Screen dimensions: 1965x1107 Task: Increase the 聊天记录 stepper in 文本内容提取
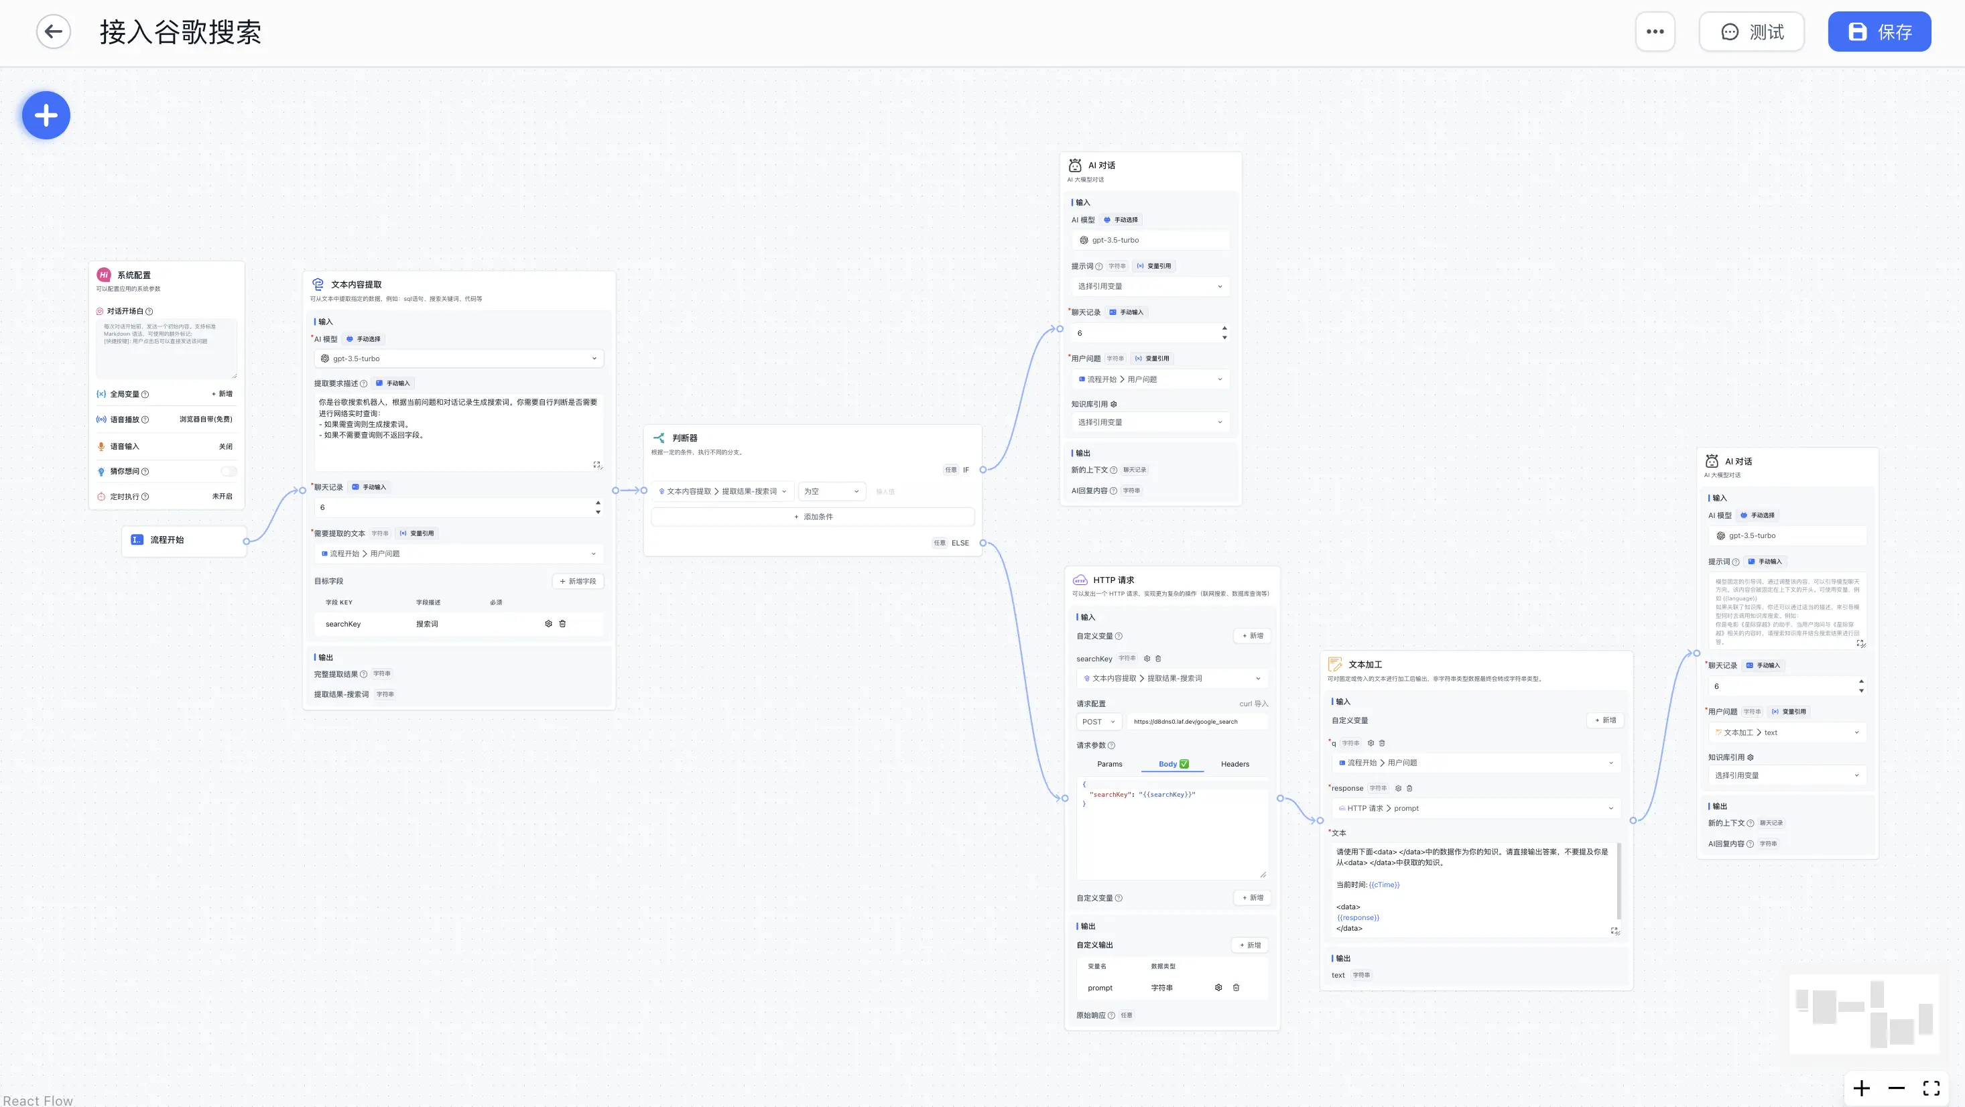pos(598,503)
